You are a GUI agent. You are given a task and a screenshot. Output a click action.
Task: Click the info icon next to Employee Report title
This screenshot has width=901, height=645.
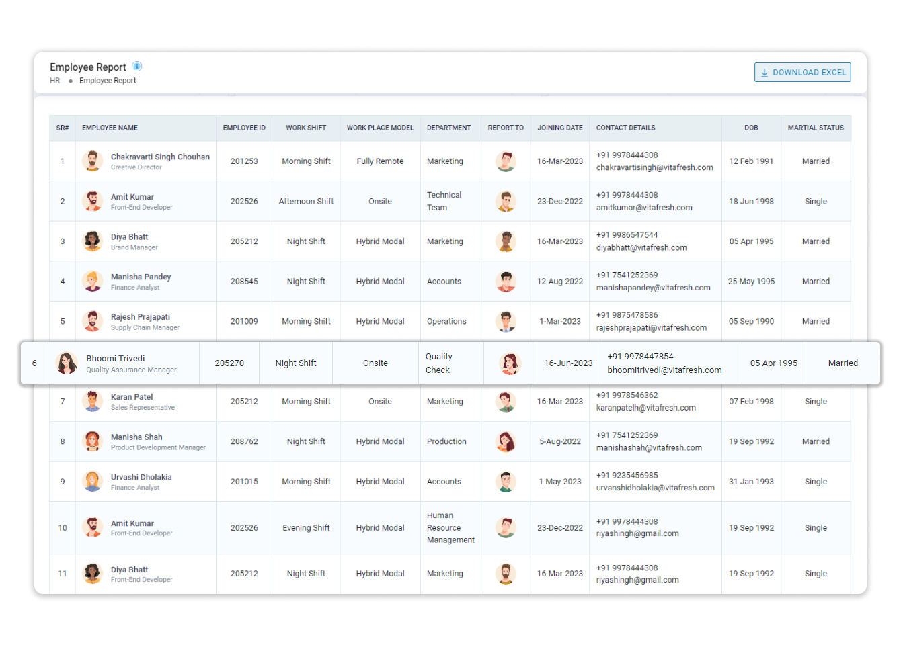point(138,66)
